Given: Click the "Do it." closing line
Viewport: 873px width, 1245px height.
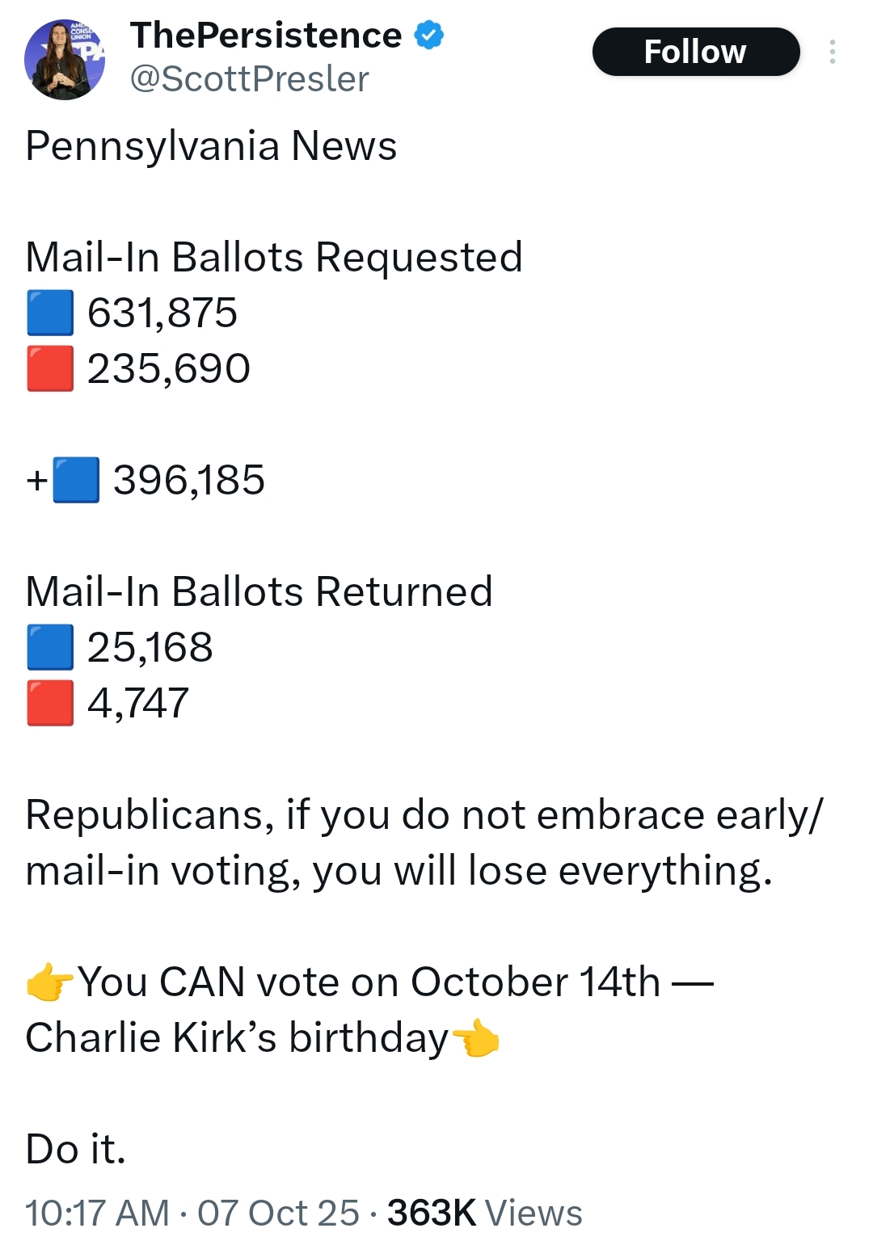Looking at the screenshot, I should tap(76, 1149).
